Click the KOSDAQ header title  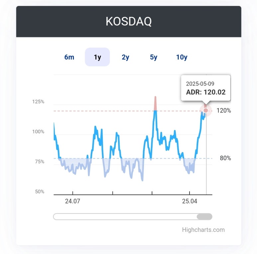(129, 22)
